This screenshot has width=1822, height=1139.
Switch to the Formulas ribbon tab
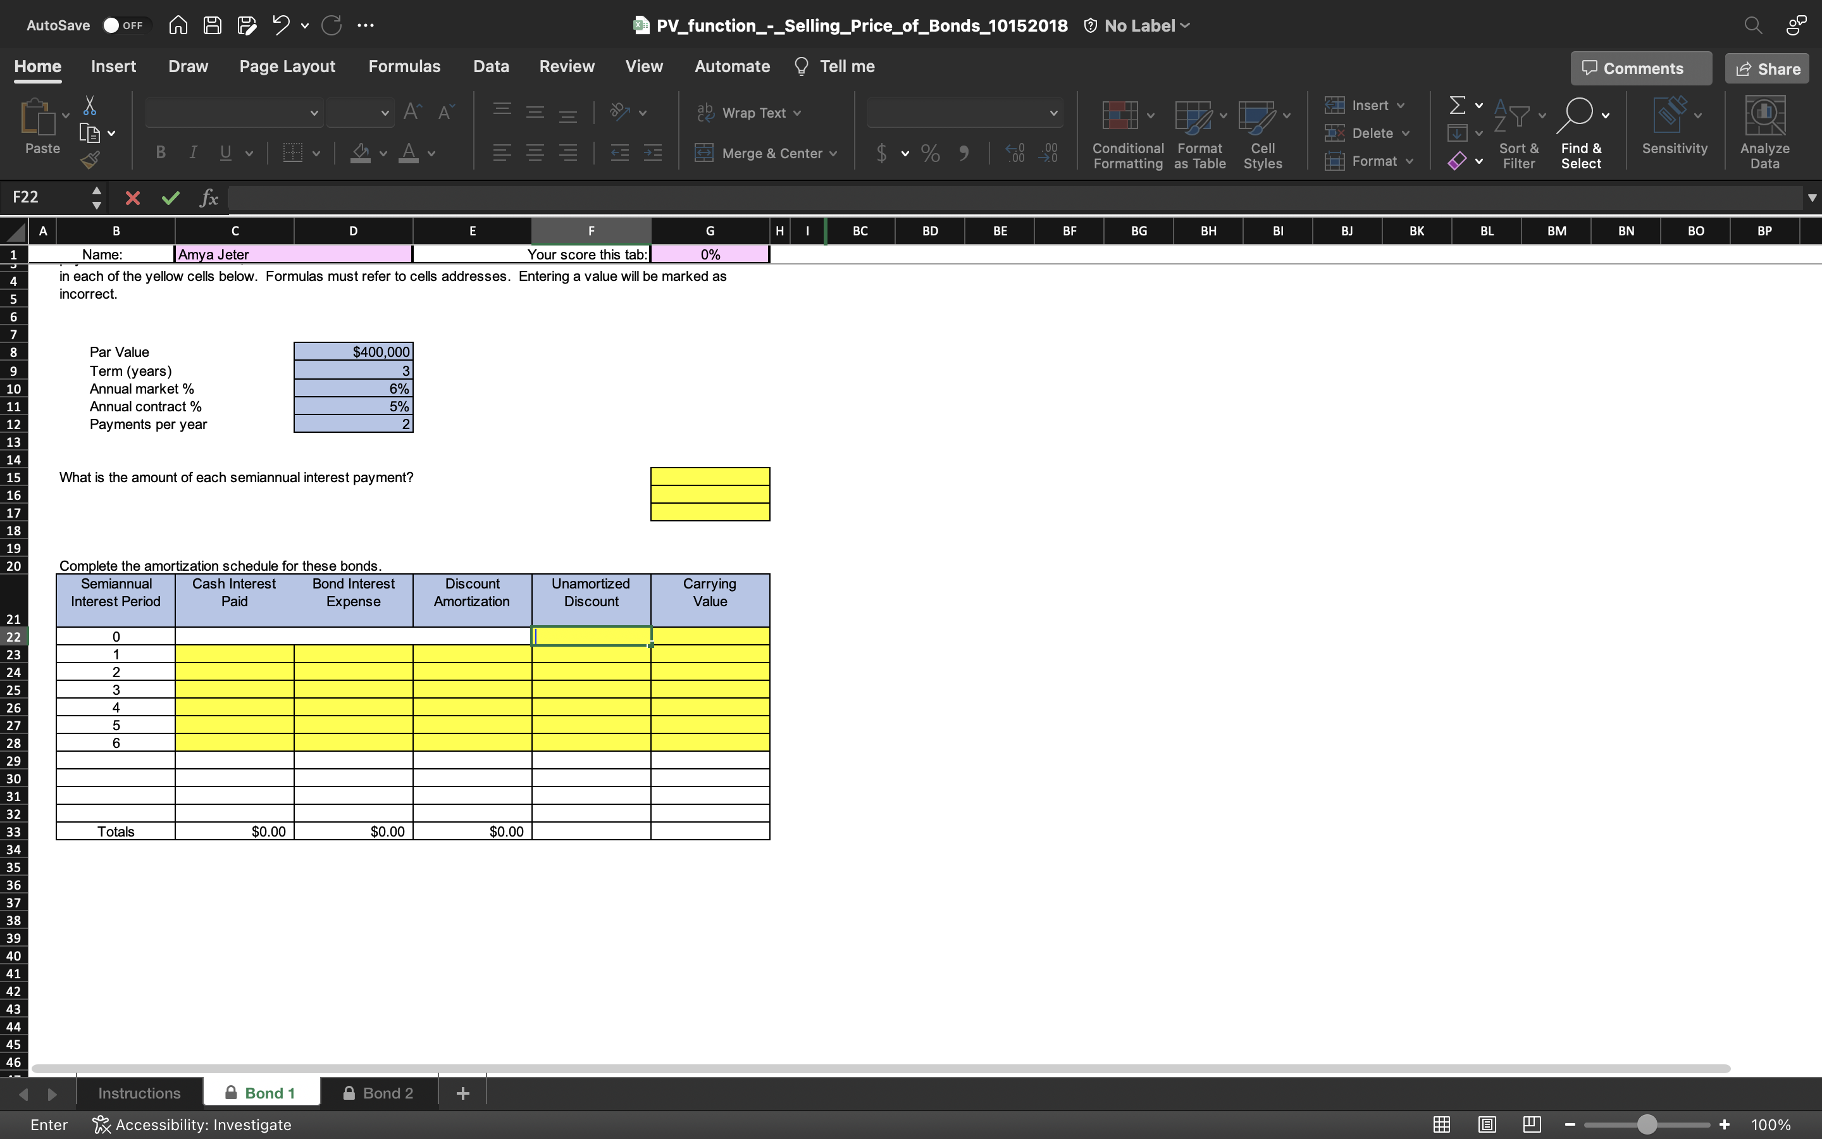tap(404, 66)
